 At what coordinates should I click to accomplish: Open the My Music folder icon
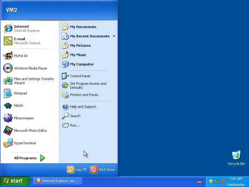[65, 55]
